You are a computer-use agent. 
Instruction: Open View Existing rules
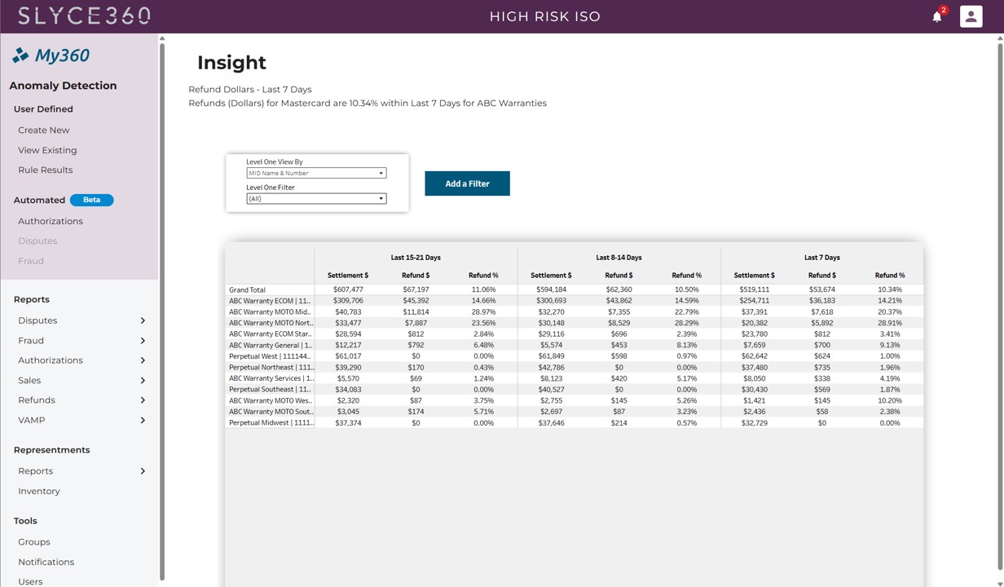[x=47, y=150]
